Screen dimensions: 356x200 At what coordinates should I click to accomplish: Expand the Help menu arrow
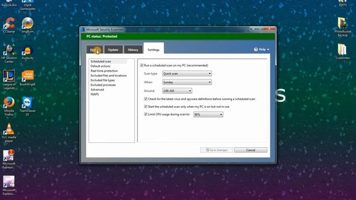(x=268, y=49)
